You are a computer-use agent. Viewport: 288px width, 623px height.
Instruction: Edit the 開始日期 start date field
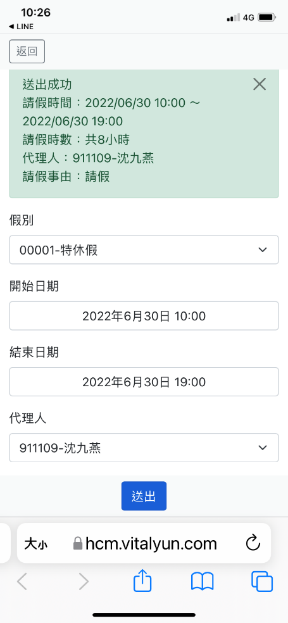pyautogui.click(x=144, y=316)
